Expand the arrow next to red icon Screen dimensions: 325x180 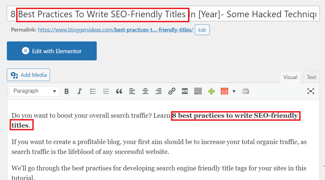pos(234,91)
